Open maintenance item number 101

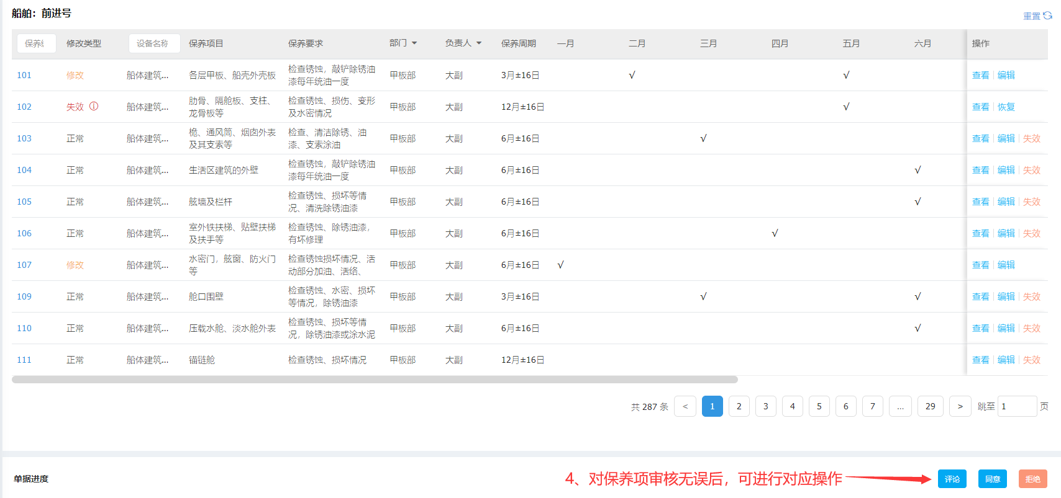click(24, 75)
